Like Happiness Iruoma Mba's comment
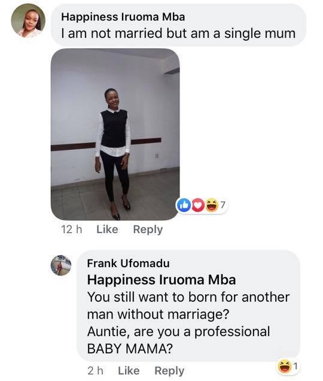The height and width of the screenshot is (381, 323). (x=107, y=229)
